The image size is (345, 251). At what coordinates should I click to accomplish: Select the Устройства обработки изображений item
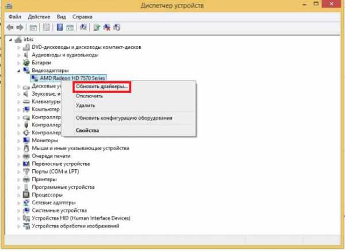point(80,226)
